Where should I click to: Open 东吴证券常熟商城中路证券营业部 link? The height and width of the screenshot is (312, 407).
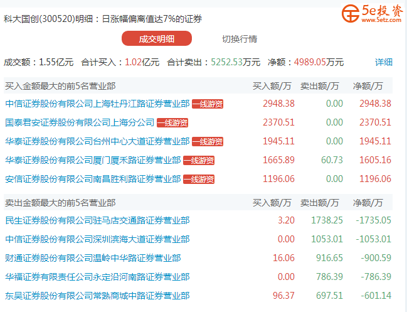tap(97, 296)
